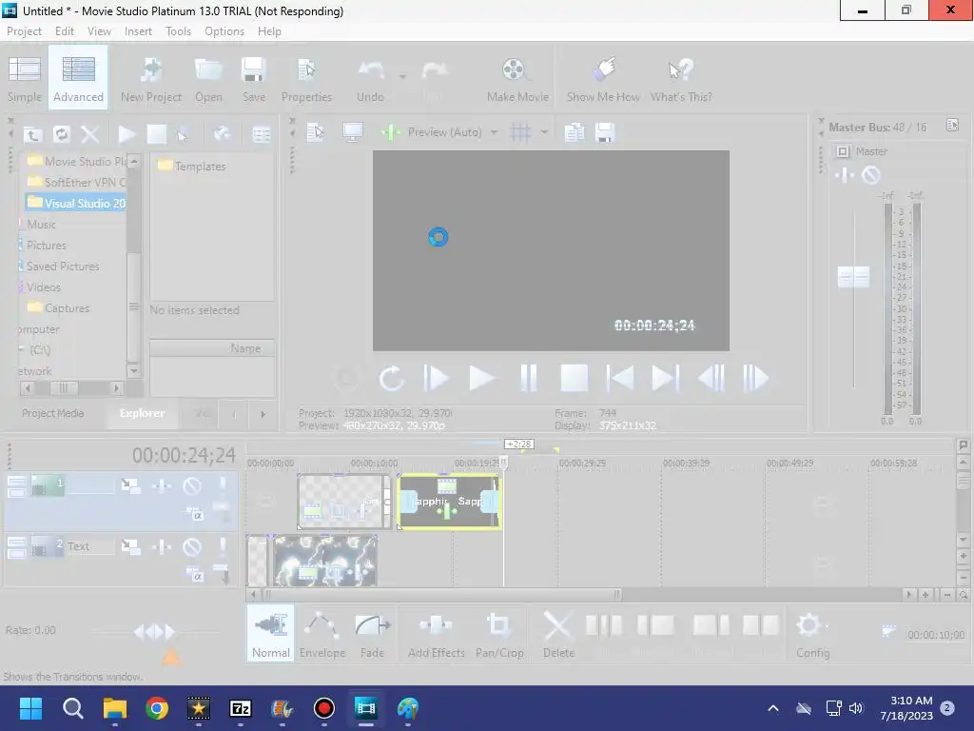Screen dimensions: 974x731
Task: Open the Show Me How tutorials
Action: [x=603, y=79]
